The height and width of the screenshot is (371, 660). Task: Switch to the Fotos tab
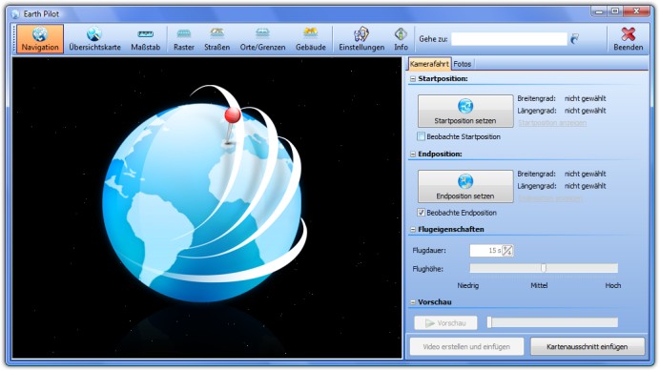(x=463, y=64)
